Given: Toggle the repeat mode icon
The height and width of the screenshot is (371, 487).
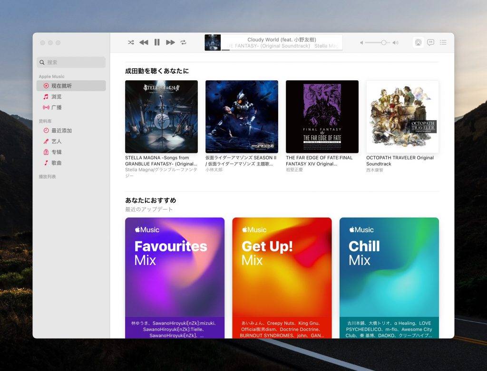Looking at the screenshot, I should point(184,42).
